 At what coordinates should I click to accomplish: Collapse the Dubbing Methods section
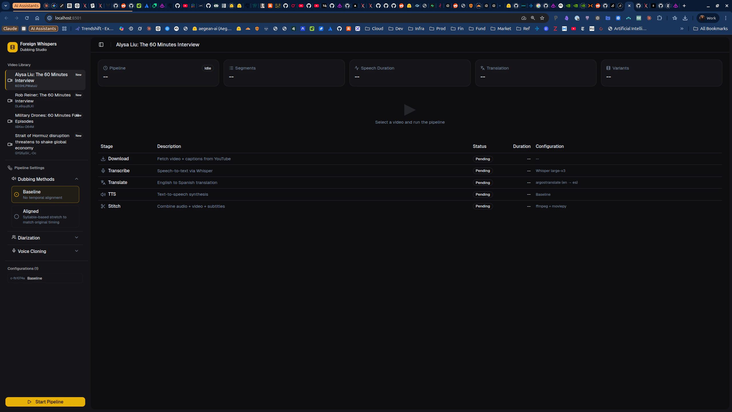pyautogui.click(x=76, y=179)
